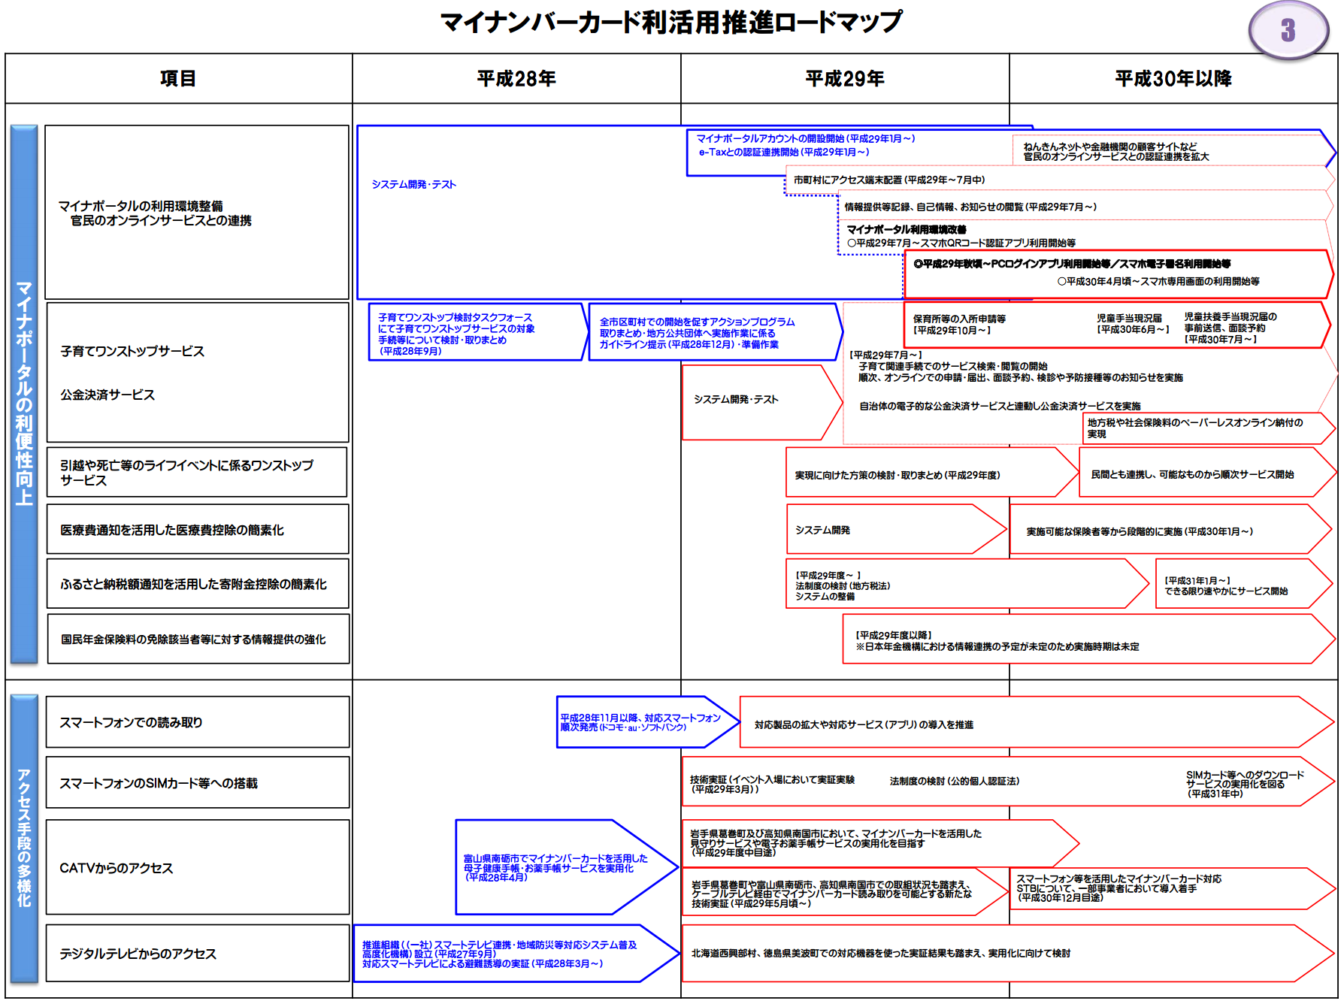Click 富山県南砺市でマイナンバーカード blue arrow
Screen dimensions: 1344x1004
pyautogui.click(x=567, y=867)
